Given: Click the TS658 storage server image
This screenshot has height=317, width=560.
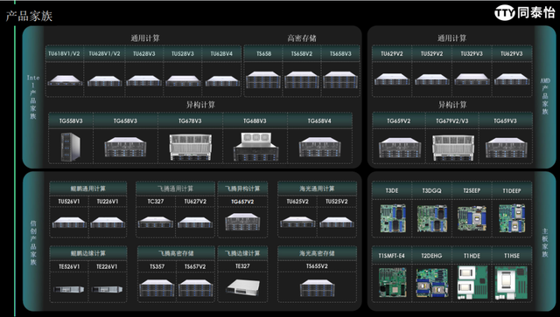Looking at the screenshot, I should point(263,79).
